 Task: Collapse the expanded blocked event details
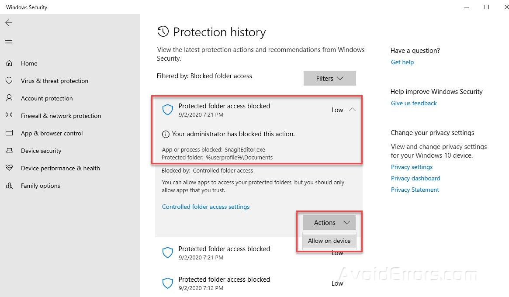click(x=352, y=110)
